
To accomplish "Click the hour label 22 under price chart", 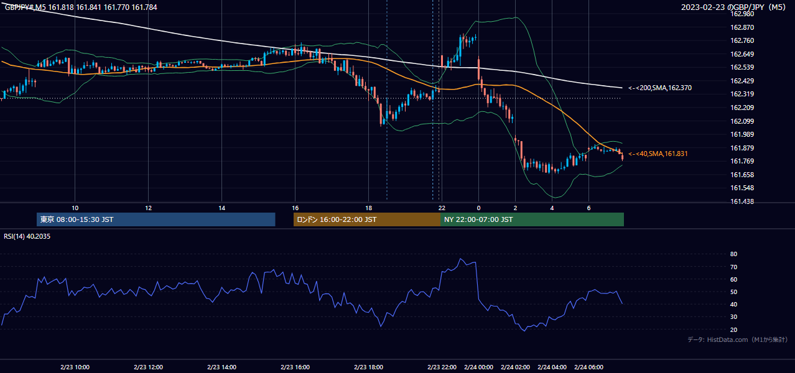I will pos(442,208).
